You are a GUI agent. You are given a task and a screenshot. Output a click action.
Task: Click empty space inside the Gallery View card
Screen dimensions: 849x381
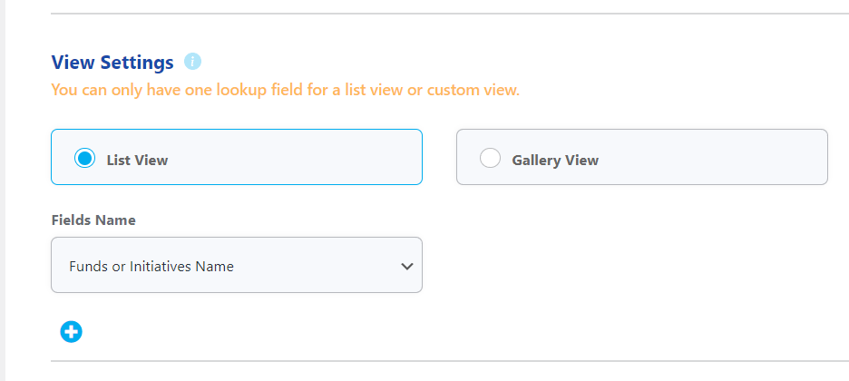point(715,157)
